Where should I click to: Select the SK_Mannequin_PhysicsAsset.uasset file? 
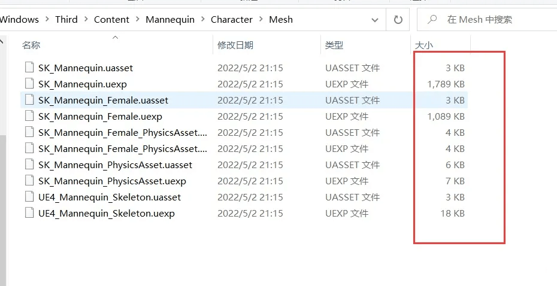click(x=115, y=165)
